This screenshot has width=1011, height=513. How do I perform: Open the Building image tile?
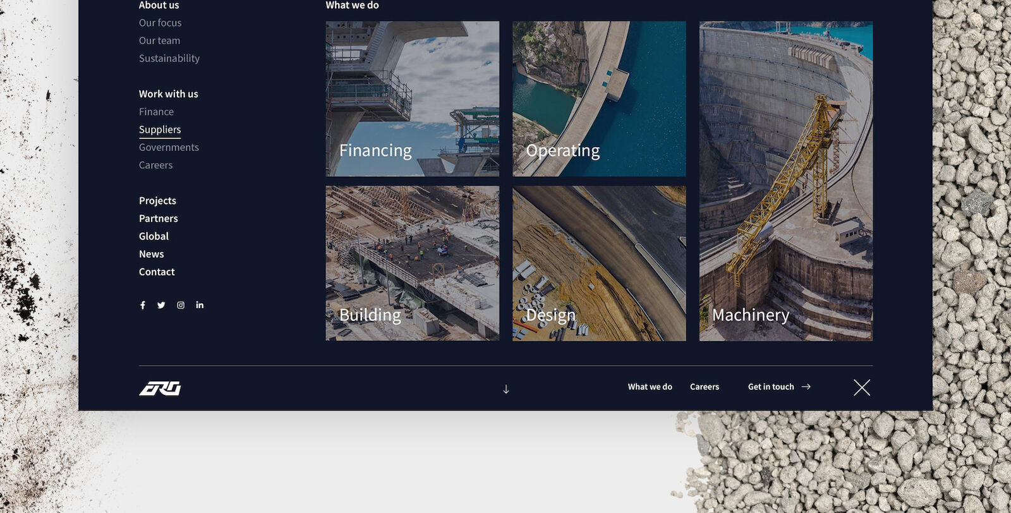tap(412, 263)
